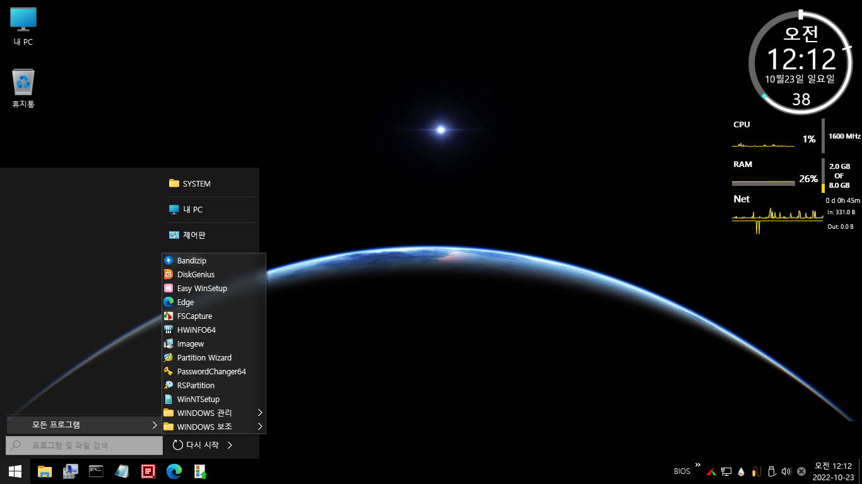
Task: Click the Net traffic graph widget
Action: coord(777,220)
